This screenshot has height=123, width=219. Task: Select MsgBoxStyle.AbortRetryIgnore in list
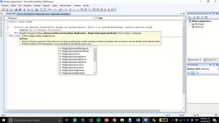[75, 49]
